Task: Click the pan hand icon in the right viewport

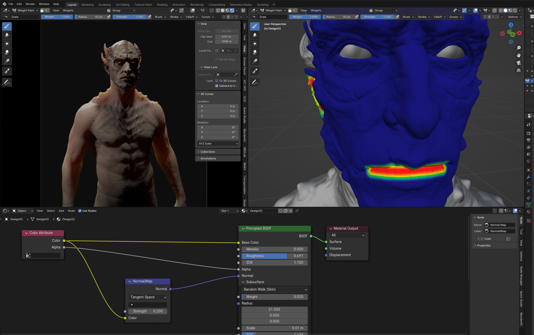Action: pos(518,55)
